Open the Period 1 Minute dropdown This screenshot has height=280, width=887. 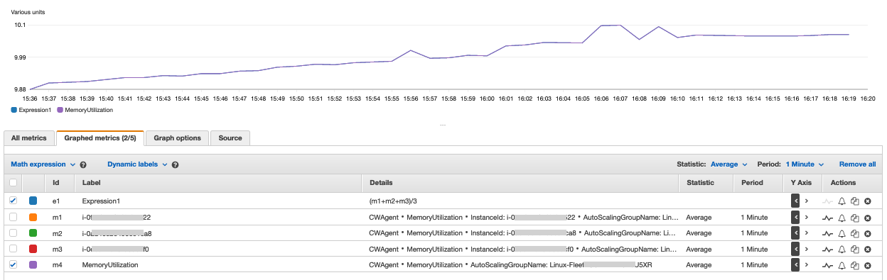[x=804, y=164]
